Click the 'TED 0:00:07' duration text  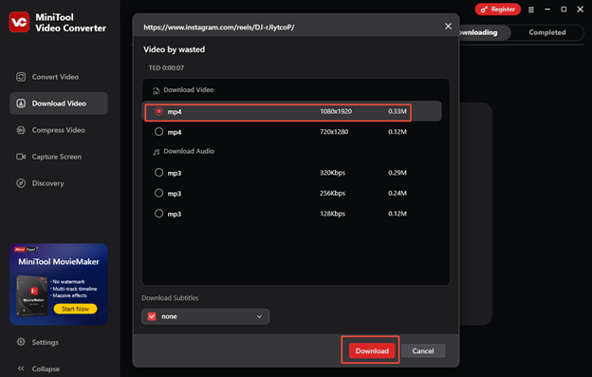(166, 68)
